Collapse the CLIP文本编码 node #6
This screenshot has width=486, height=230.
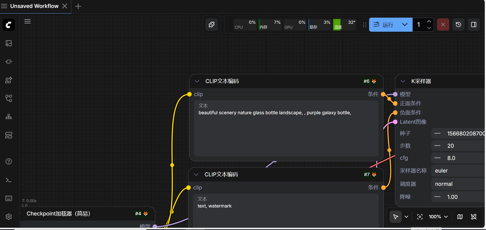pyautogui.click(x=197, y=81)
